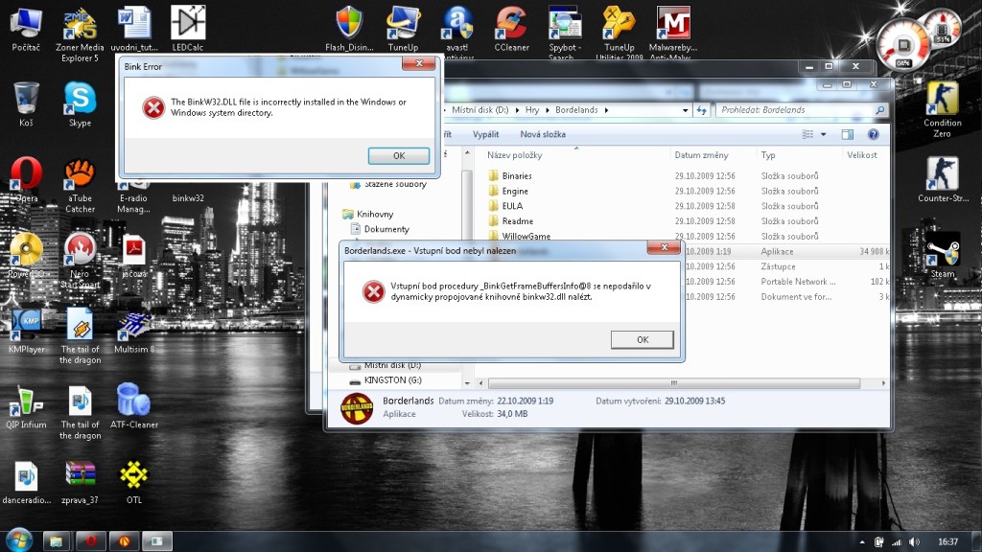The width and height of the screenshot is (982, 552).
Task: Refresh the Borderlands folder view
Action: coord(701,110)
